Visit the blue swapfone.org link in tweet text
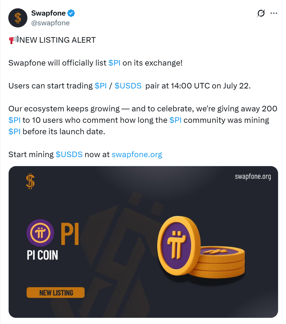The image size is (286, 324). click(137, 154)
